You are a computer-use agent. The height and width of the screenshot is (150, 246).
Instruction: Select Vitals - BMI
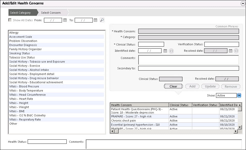point(57,111)
